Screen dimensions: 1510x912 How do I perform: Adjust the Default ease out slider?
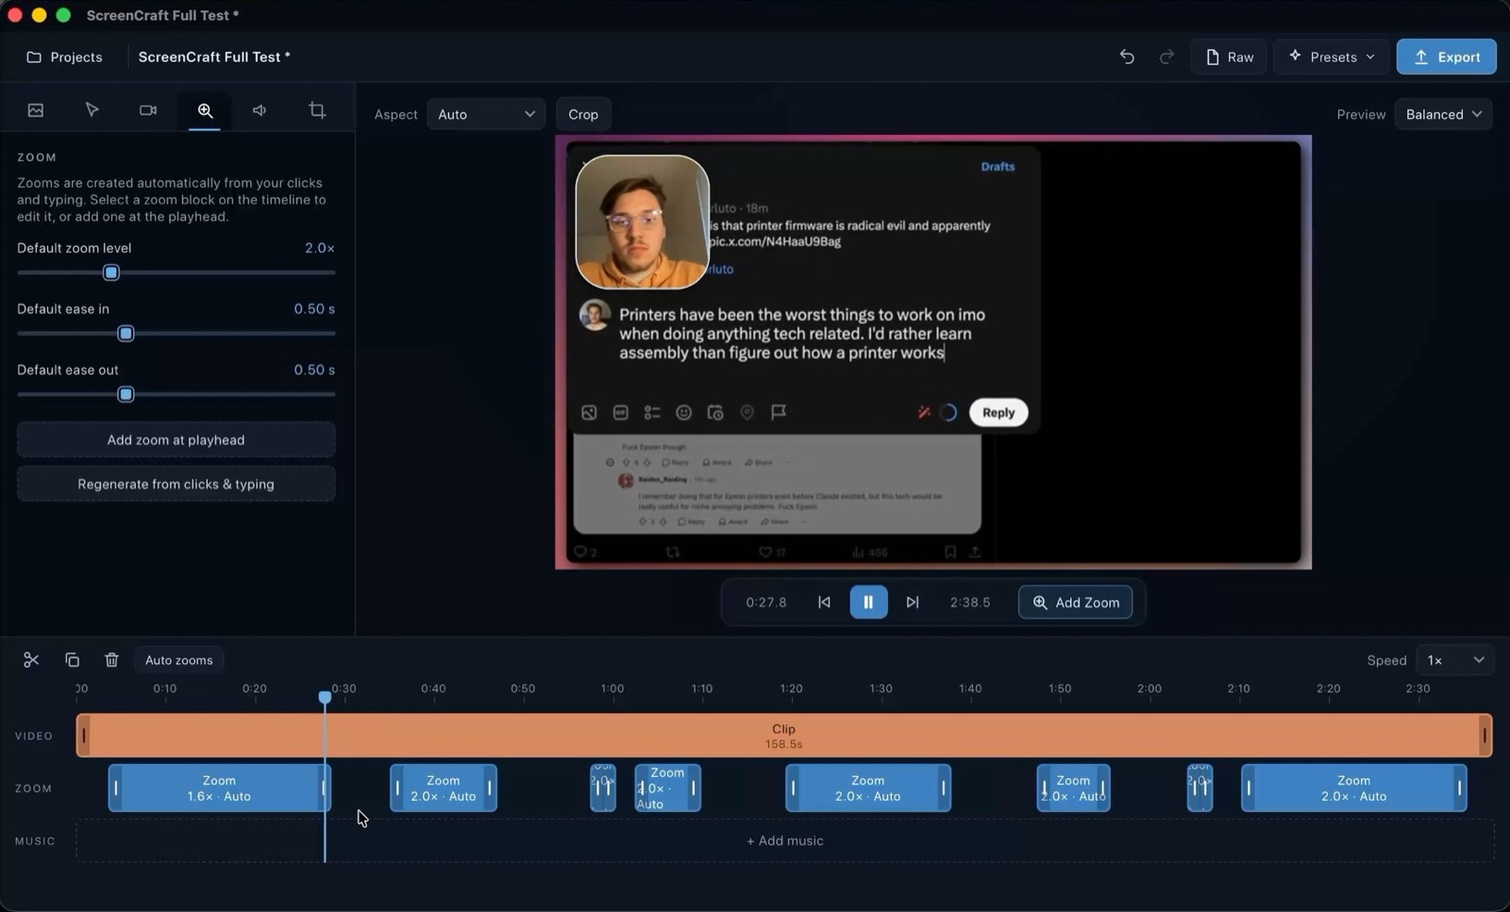pyautogui.click(x=126, y=394)
